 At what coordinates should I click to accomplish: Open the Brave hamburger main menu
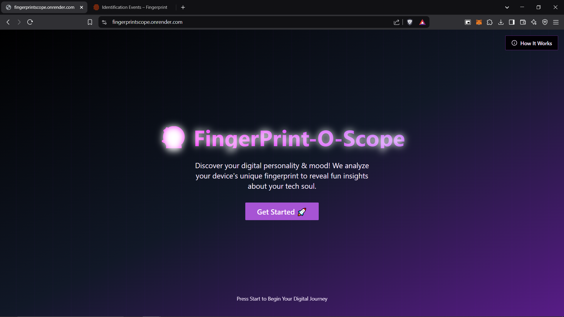(x=556, y=22)
